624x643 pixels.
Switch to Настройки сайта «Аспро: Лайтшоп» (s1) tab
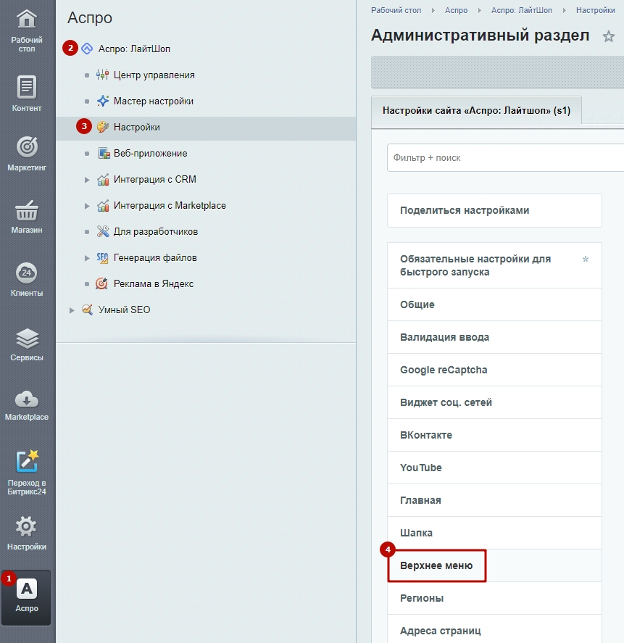pyautogui.click(x=476, y=110)
